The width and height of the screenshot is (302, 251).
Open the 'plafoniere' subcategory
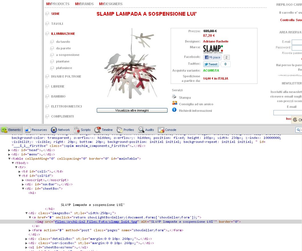point(64,68)
